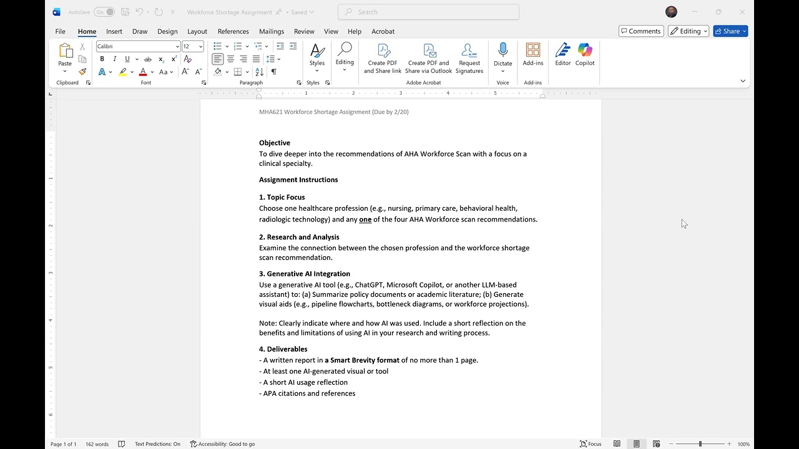
Task: Open the Calibri font name combo box
Action: tap(138, 46)
